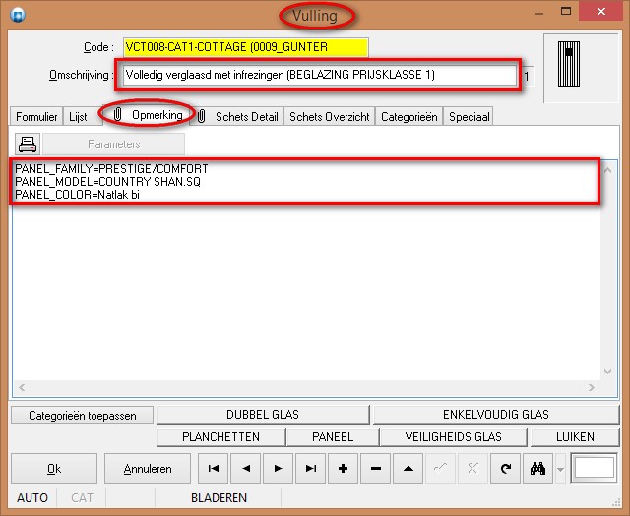This screenshot has width=630, height=516.
Task: Open the dropdown arrow next to binoculars
Action: pos(560,469)
